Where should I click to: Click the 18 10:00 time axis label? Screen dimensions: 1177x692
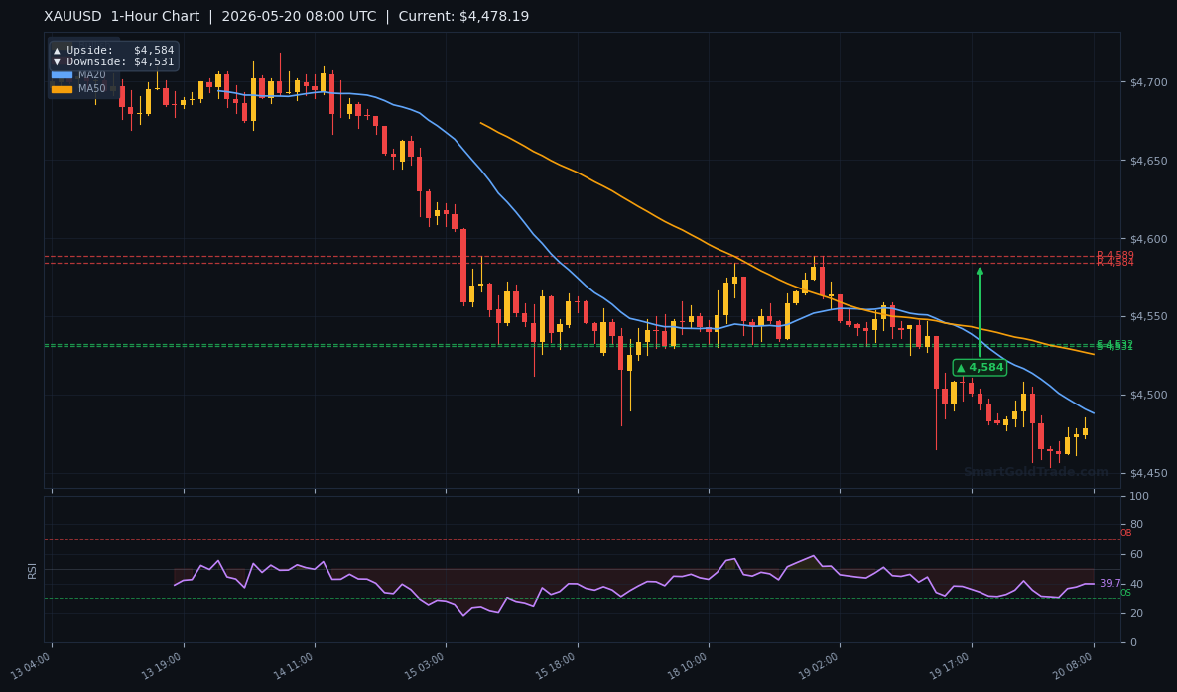688,666
